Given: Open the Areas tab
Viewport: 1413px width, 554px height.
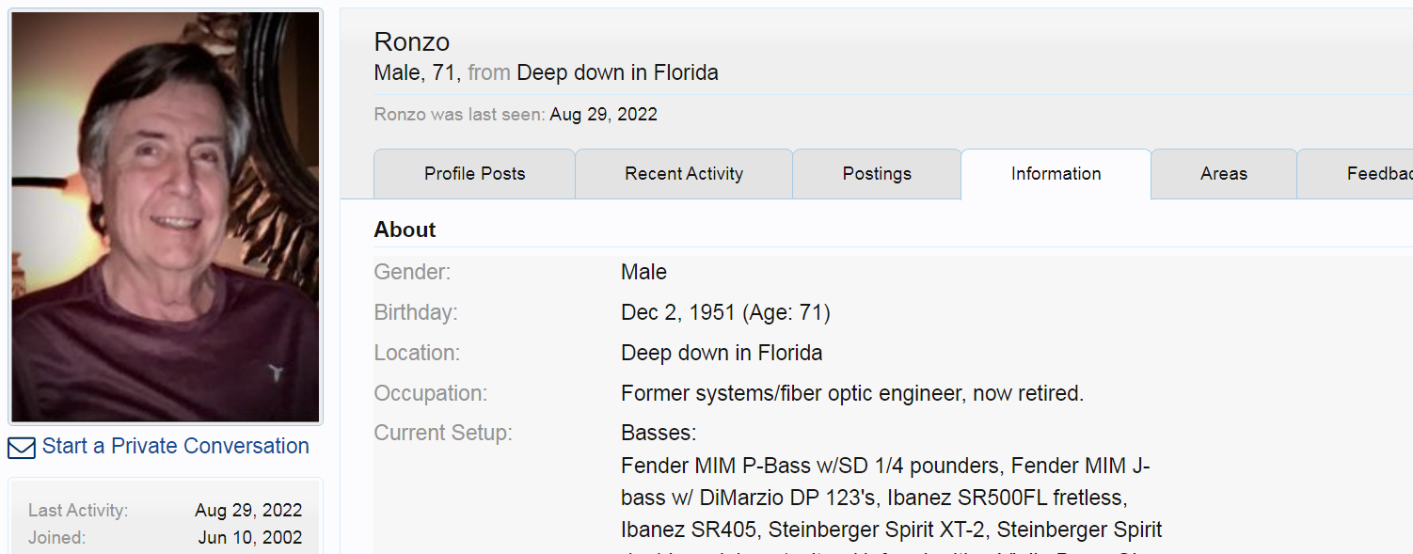Looking at the screenshot, I should click(1224, 174).
